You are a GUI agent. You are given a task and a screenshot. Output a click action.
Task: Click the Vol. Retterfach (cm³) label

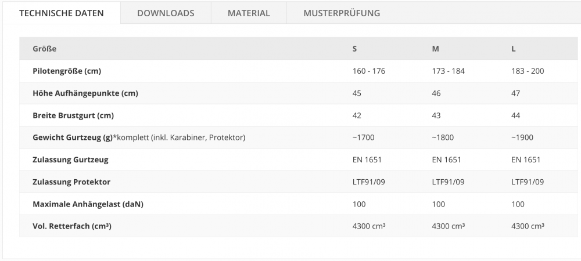(x=72, y=226)
